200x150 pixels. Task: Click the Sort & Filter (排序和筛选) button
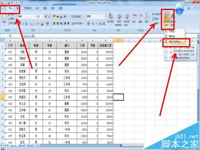point(167,20)
